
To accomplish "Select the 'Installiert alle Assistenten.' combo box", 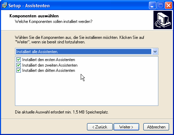I will pos(87,52).
